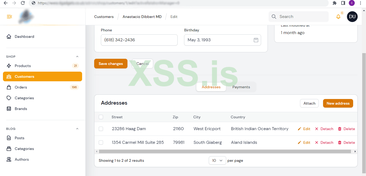This screenshot has width=366, height=176.
Task: Collapse sidebar using the top-left menu icon
Action: 9,17
